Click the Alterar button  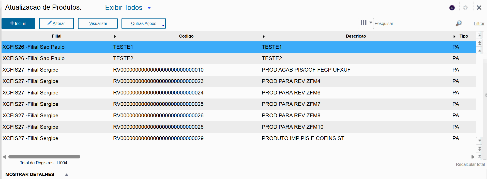tap(56, 23)
